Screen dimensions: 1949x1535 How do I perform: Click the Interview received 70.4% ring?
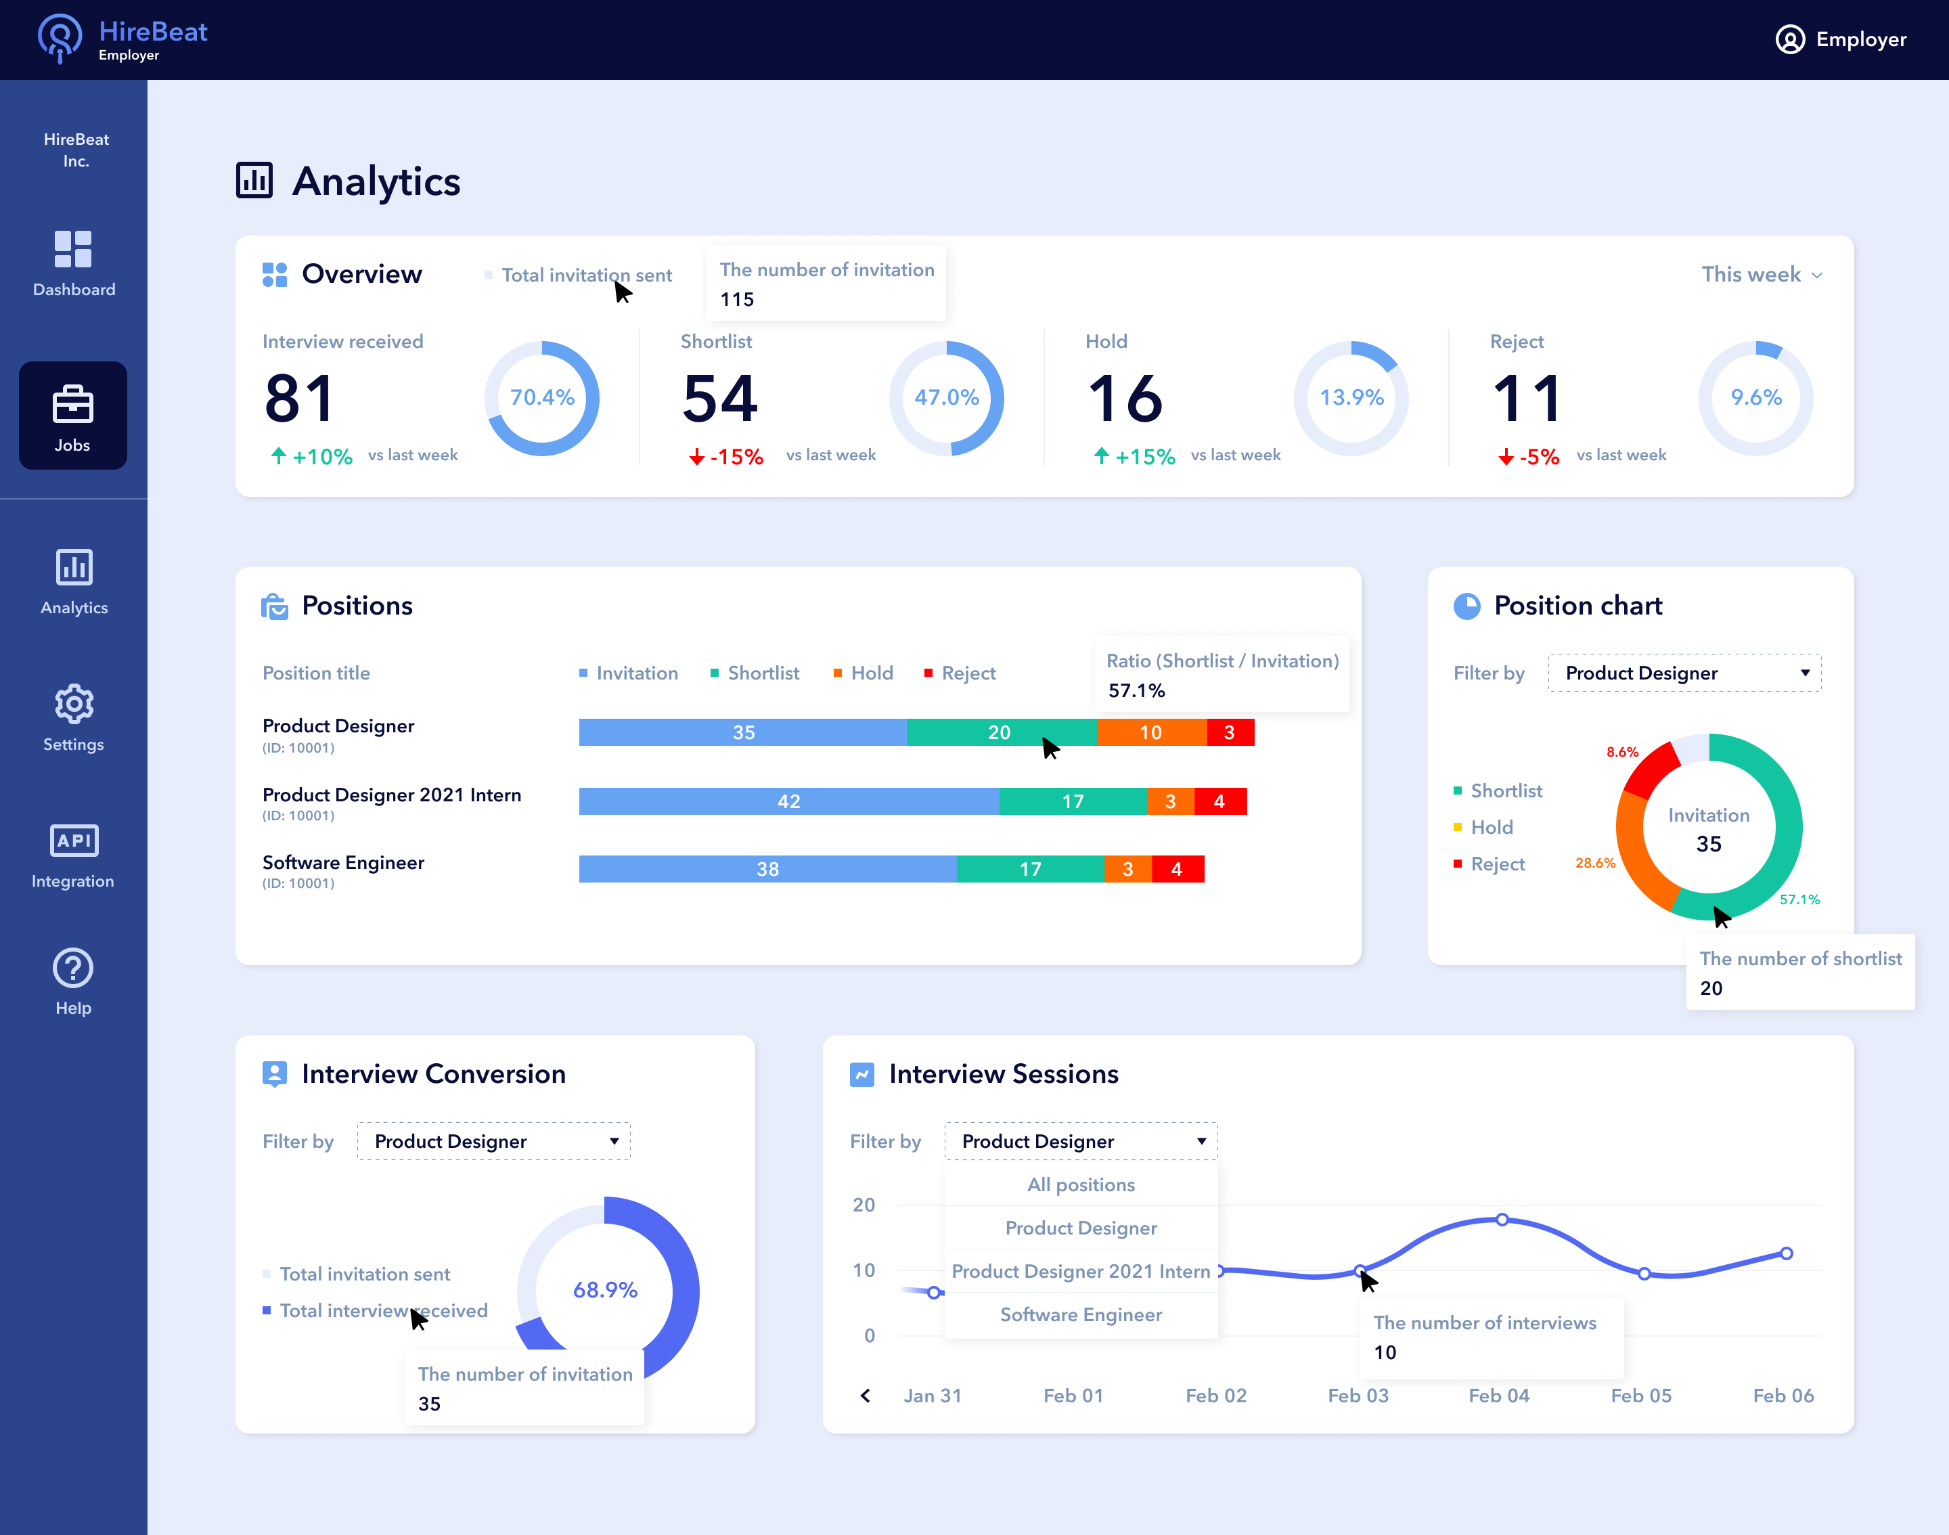(542, 398)
